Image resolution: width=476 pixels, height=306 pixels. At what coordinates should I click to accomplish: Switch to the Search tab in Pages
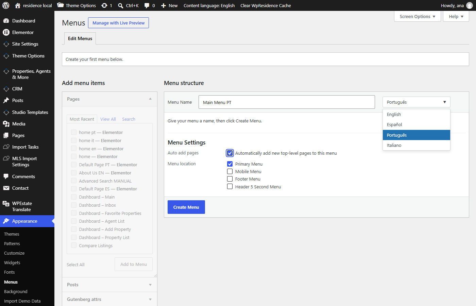(129, 119)
